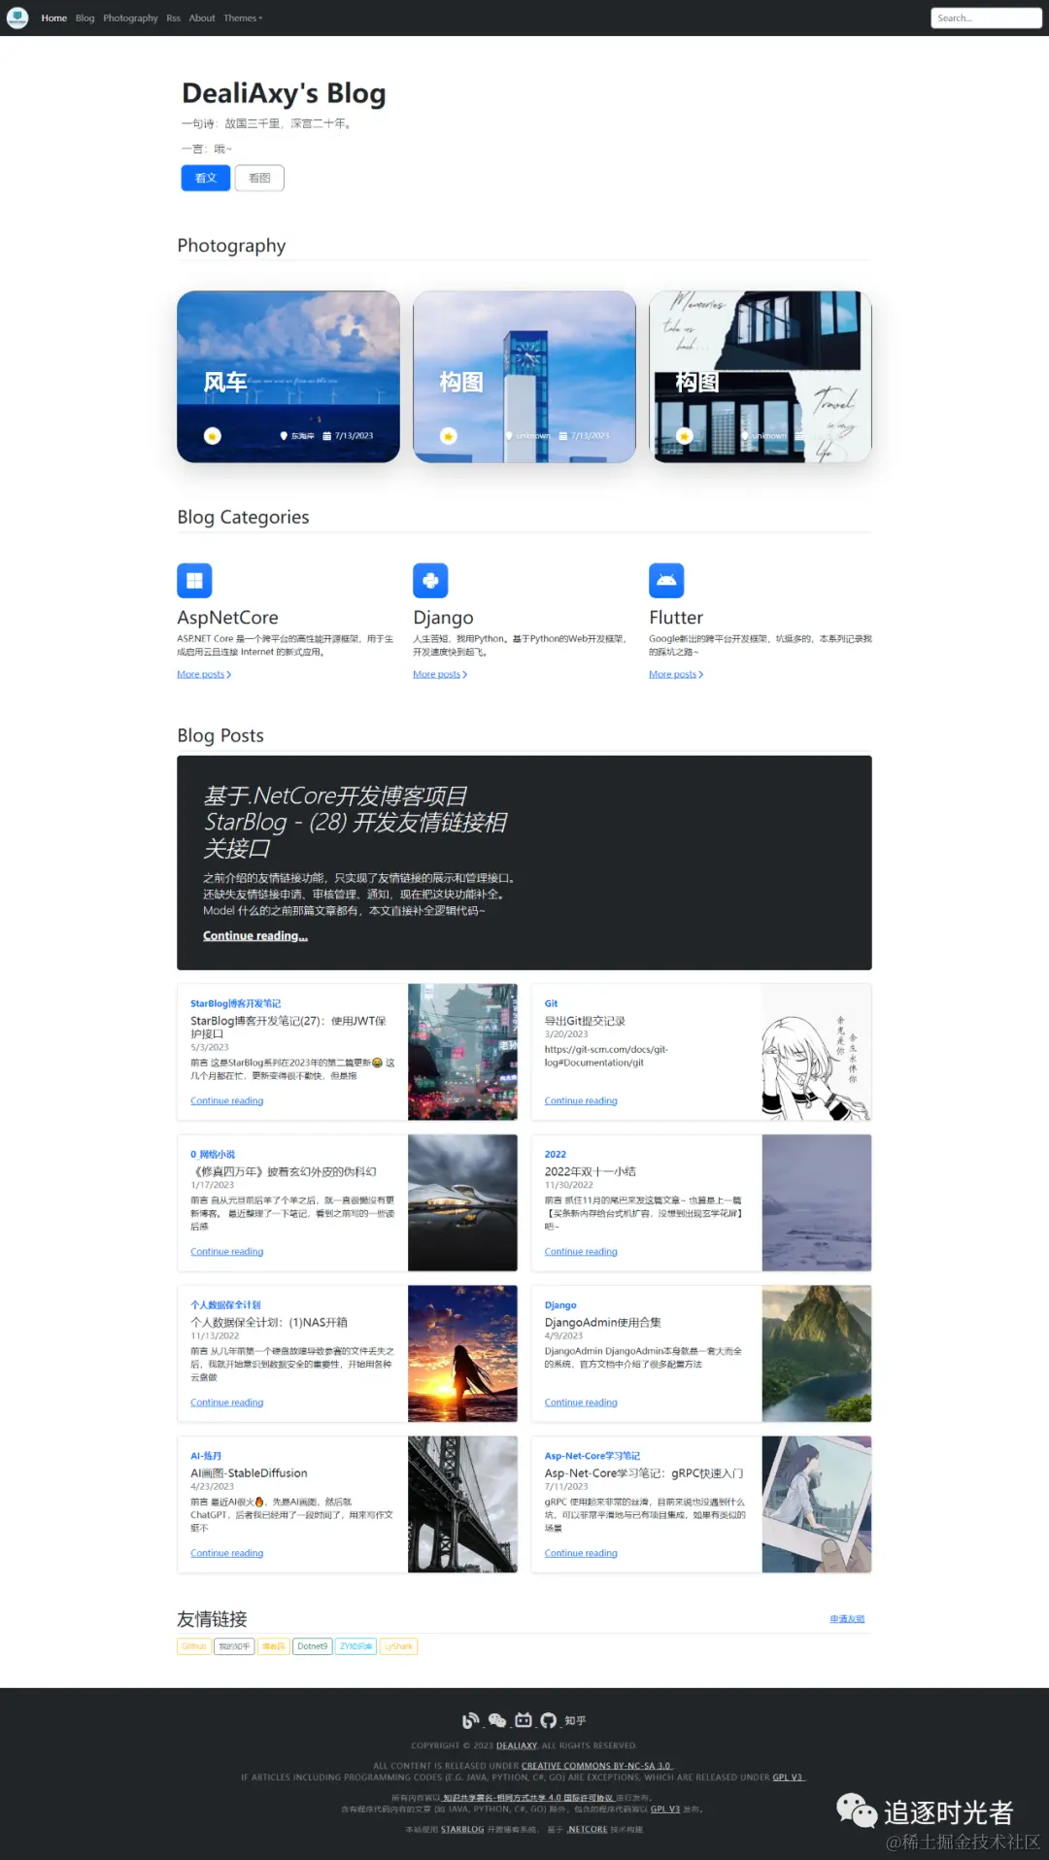Click More posts under Django
The image size is (1049, 1860).
440,674
